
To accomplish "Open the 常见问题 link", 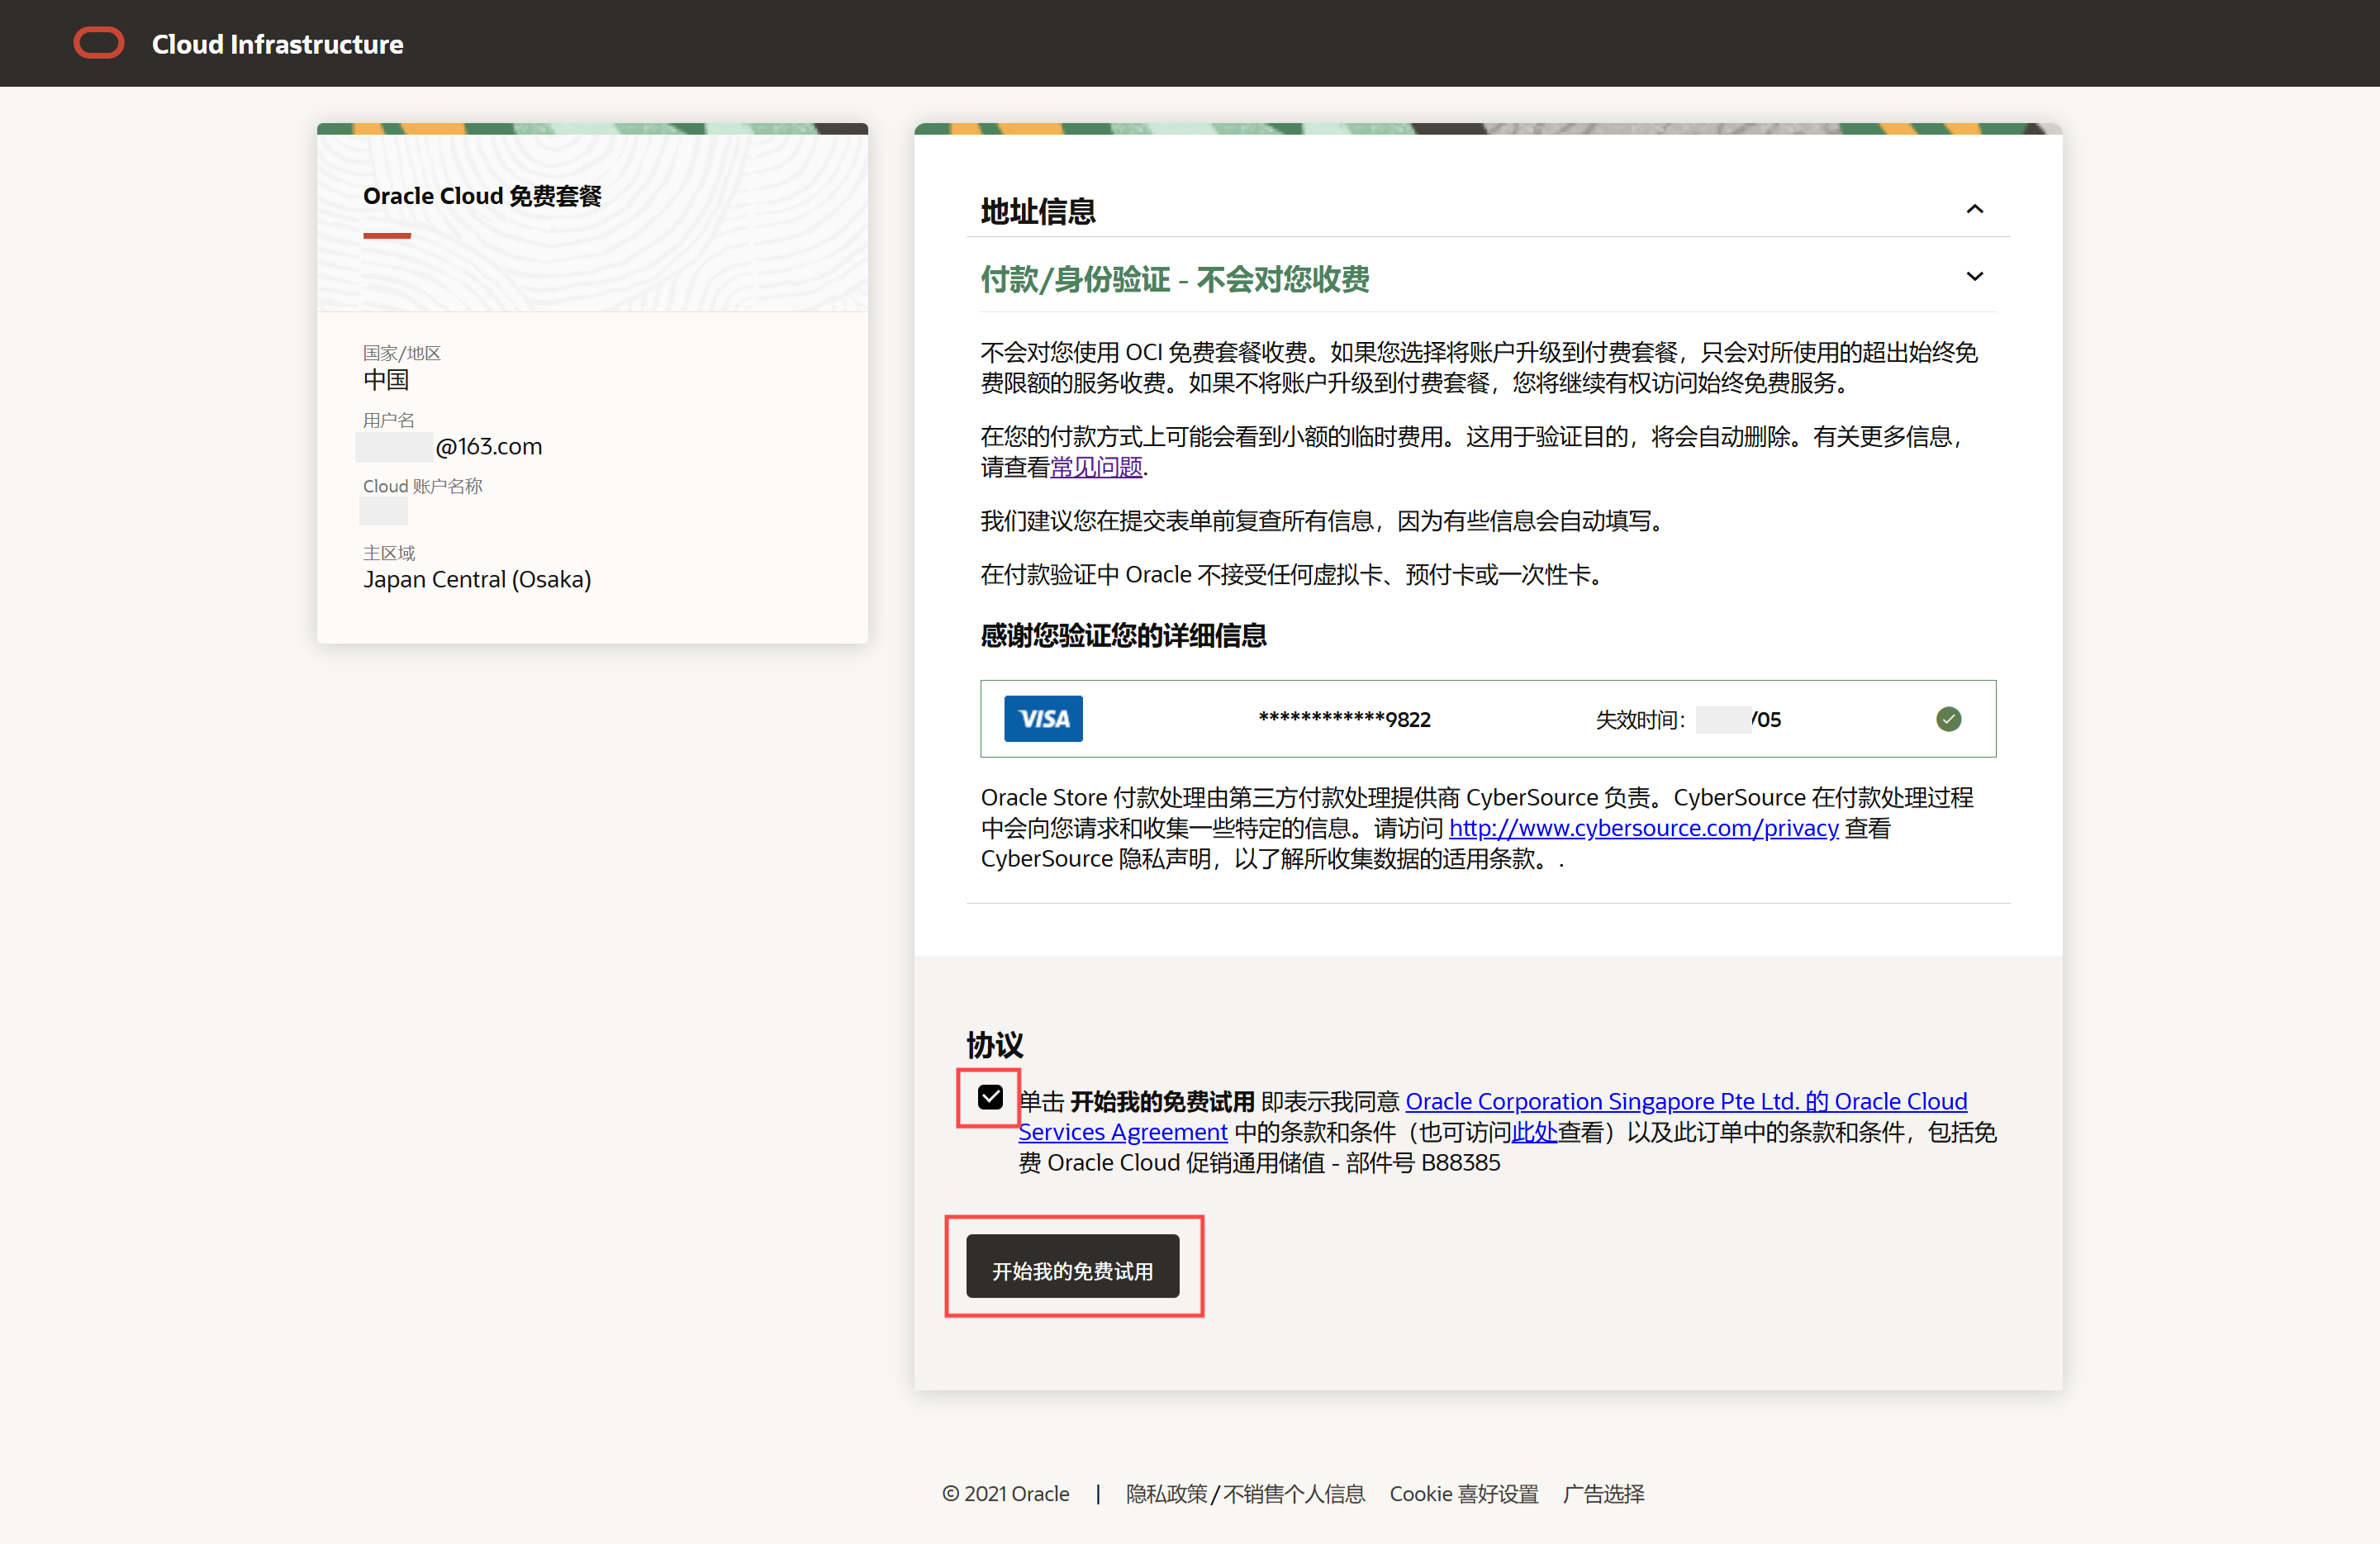I will pos(1096,467).
